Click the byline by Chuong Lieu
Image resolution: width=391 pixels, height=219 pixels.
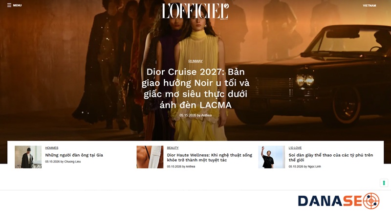[x=63, y=162]
